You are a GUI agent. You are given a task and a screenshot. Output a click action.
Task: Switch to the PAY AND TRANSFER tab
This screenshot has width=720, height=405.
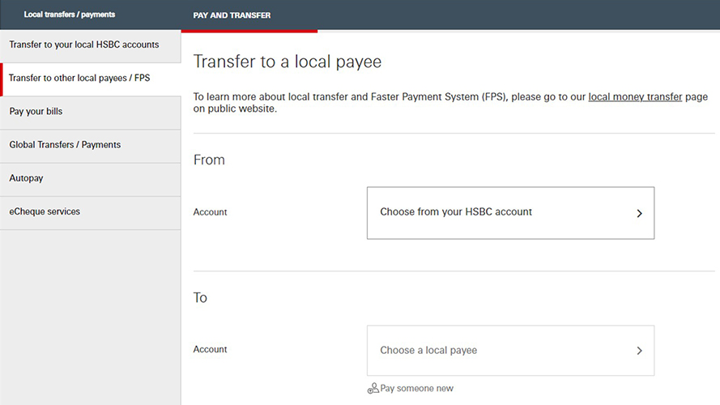tap(232, 15)
